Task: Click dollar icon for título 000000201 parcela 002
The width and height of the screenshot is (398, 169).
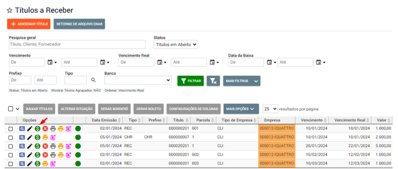Action: 37,155
